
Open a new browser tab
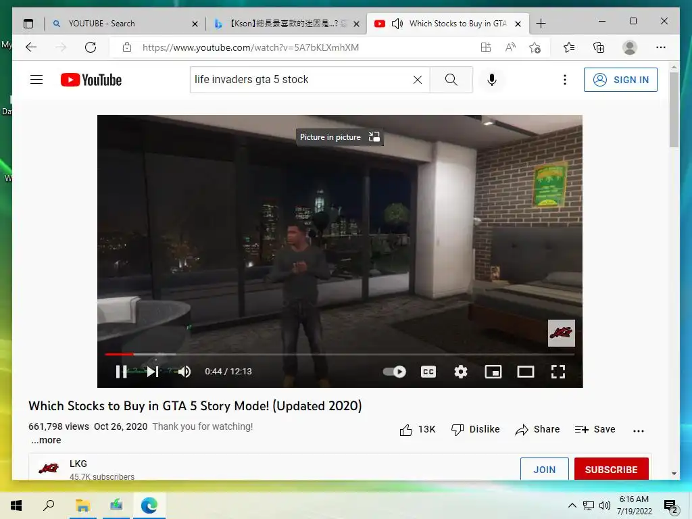coord(541,24)
